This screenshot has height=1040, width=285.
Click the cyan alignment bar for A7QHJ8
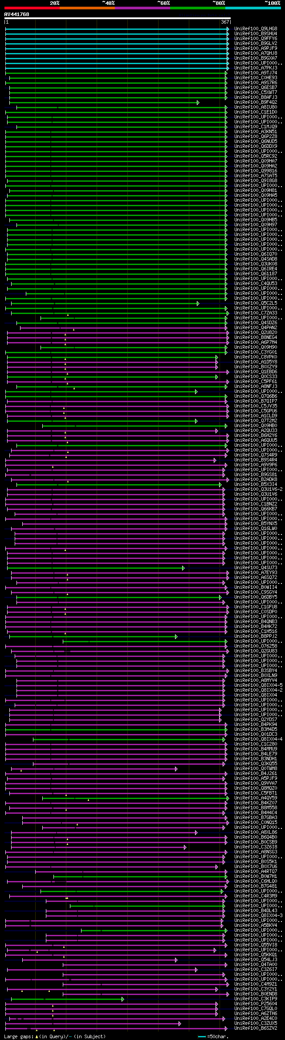click(x=117, y=53)
